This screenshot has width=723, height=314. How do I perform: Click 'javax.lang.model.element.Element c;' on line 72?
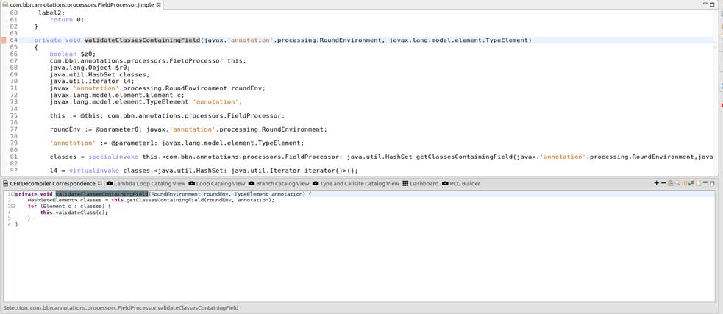point(117,95)
